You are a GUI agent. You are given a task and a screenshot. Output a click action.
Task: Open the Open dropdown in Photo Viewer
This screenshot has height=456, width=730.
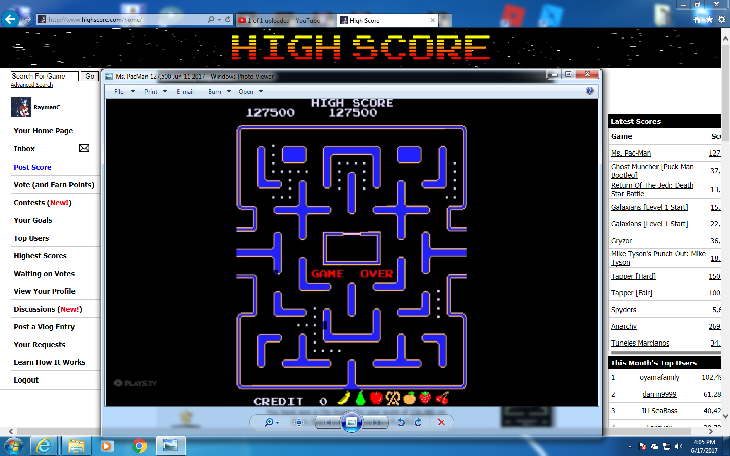tap(250, 92)
